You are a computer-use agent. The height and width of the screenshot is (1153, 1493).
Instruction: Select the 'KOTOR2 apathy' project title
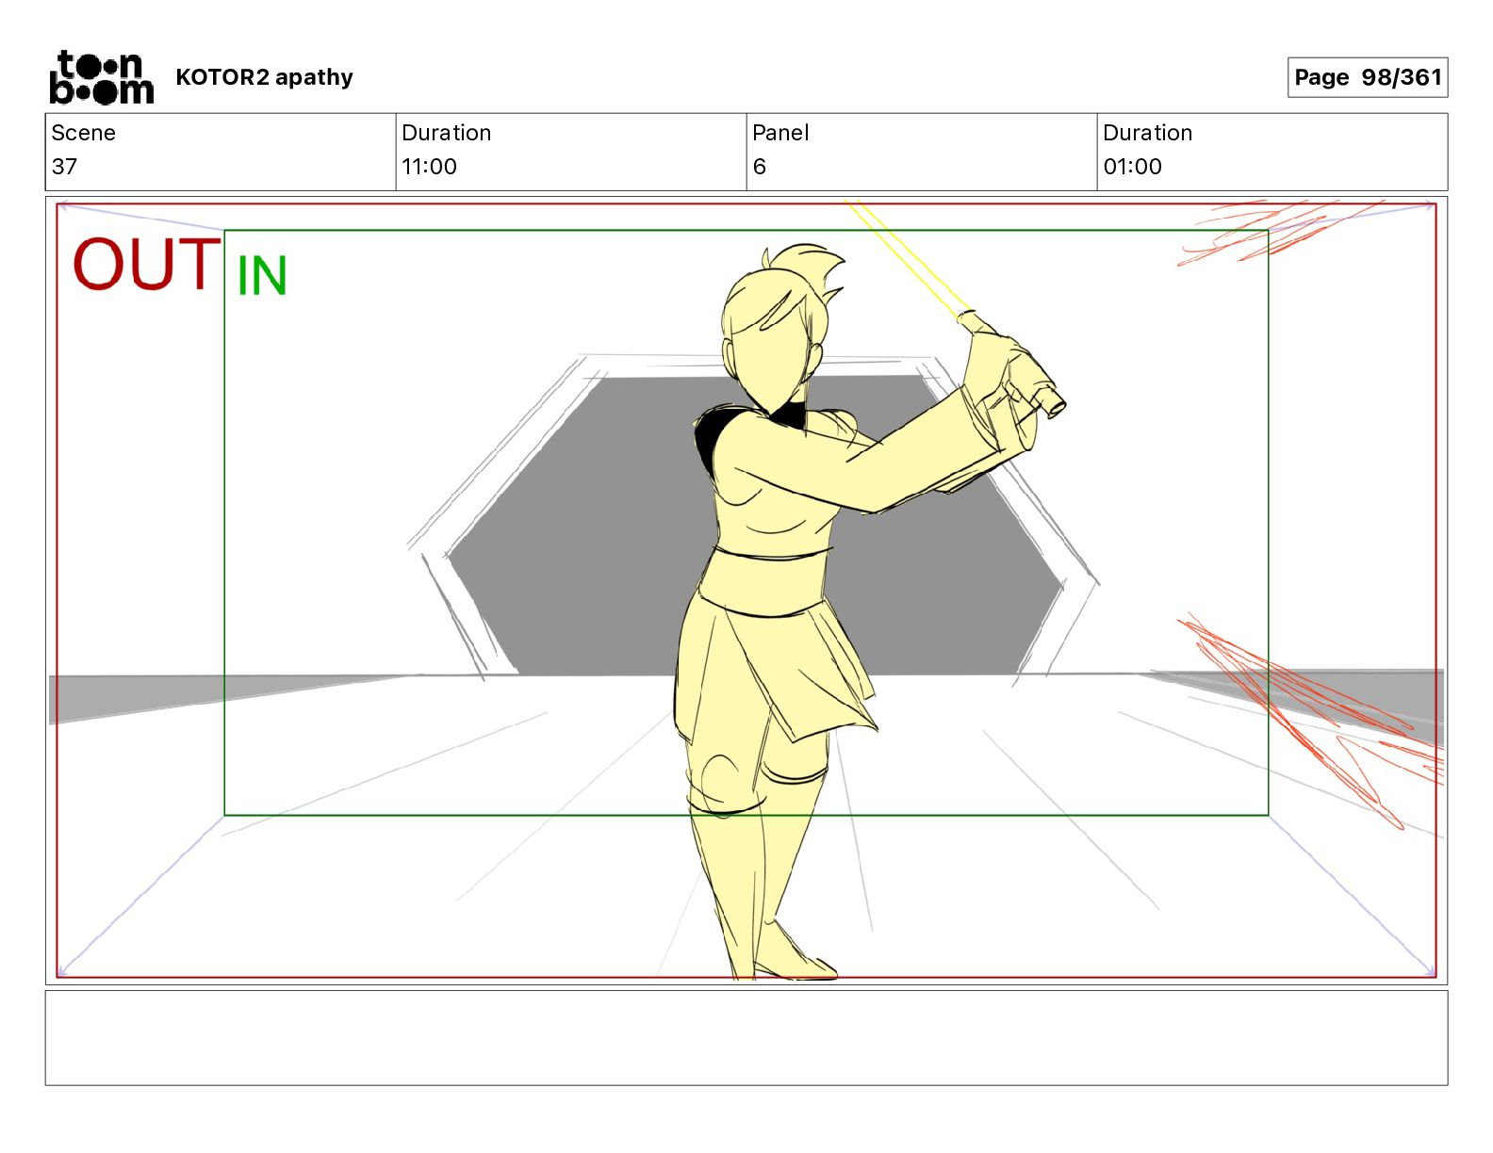(264, 77)
